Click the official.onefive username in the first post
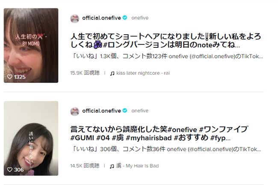Viewport: 278px width, 185px height. coord(101,18)
